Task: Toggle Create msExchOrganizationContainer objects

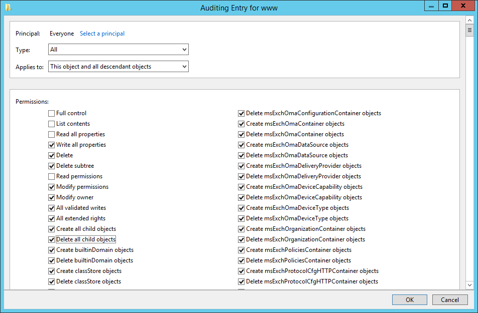Action: point(241,229)
